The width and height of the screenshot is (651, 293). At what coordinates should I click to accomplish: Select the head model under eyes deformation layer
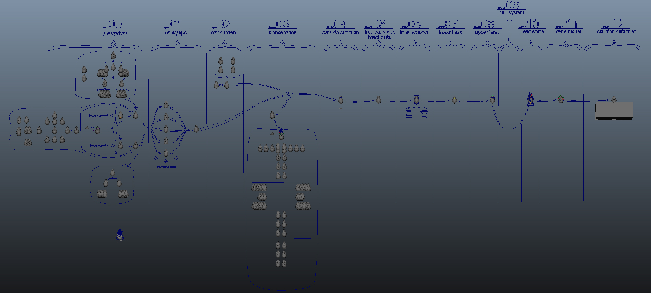point(341,100)
